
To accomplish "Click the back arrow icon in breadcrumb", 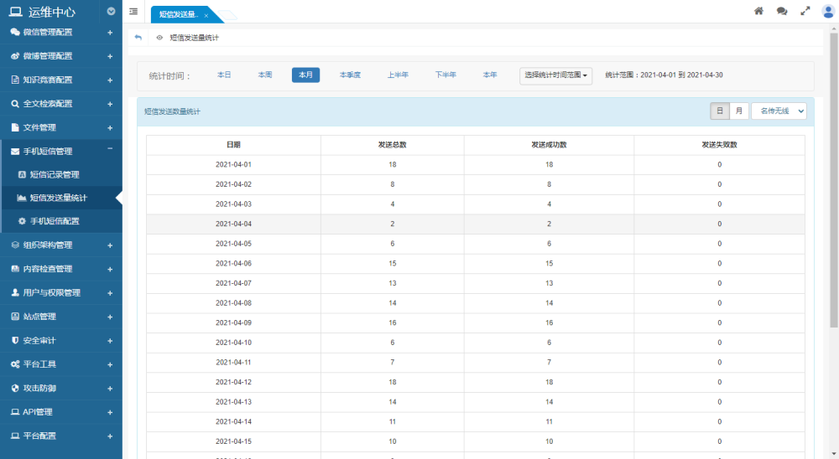I will (x=138, y=38).
